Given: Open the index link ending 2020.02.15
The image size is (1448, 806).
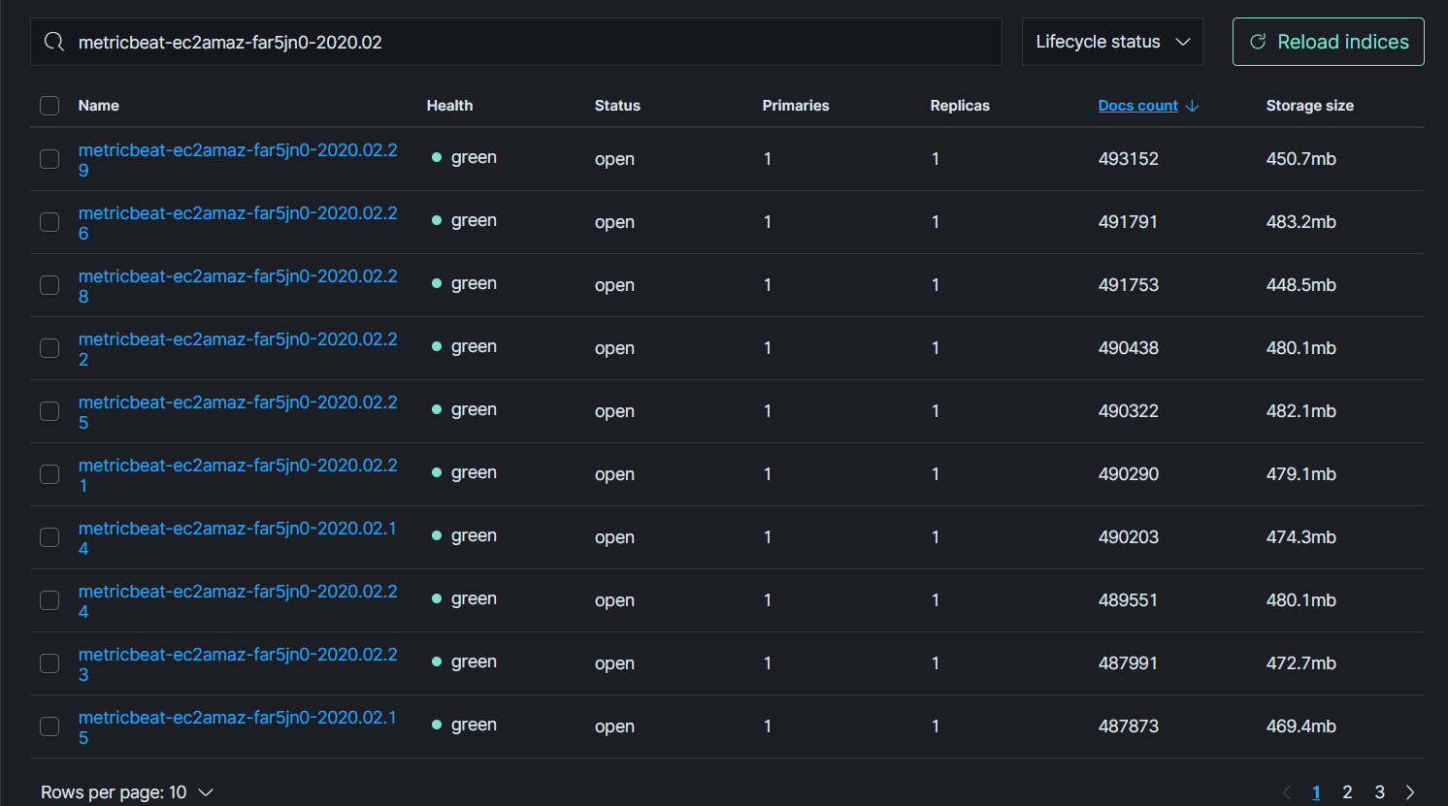Looking at the screenshot, I should click(x=238, y=727).
